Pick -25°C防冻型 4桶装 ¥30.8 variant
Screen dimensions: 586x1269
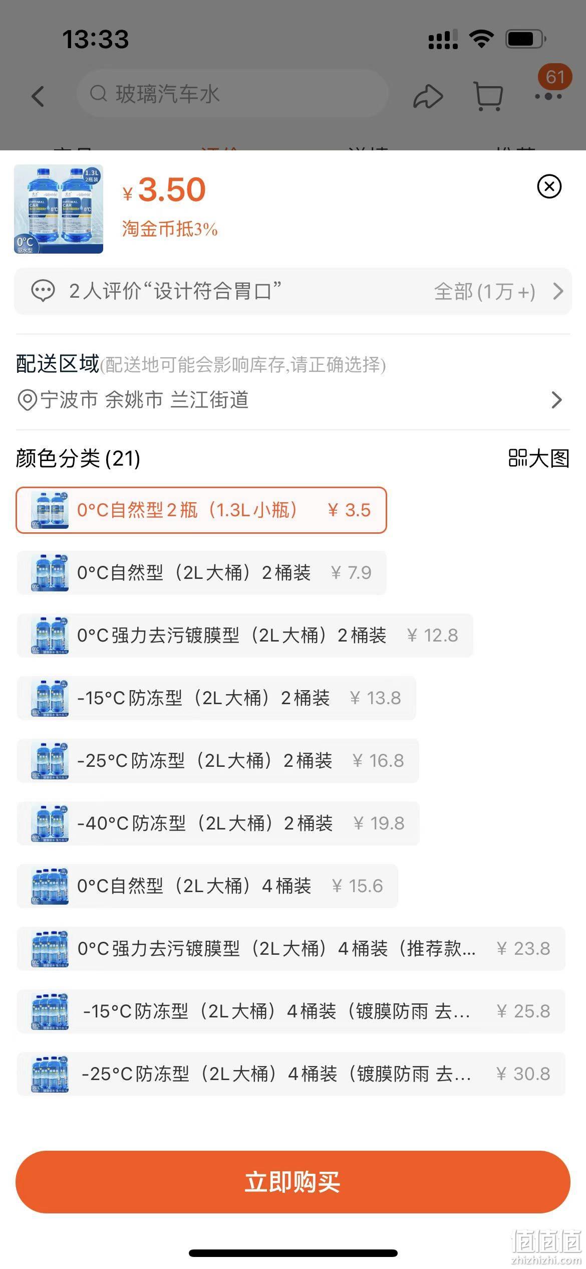(x=291, y=1074)
